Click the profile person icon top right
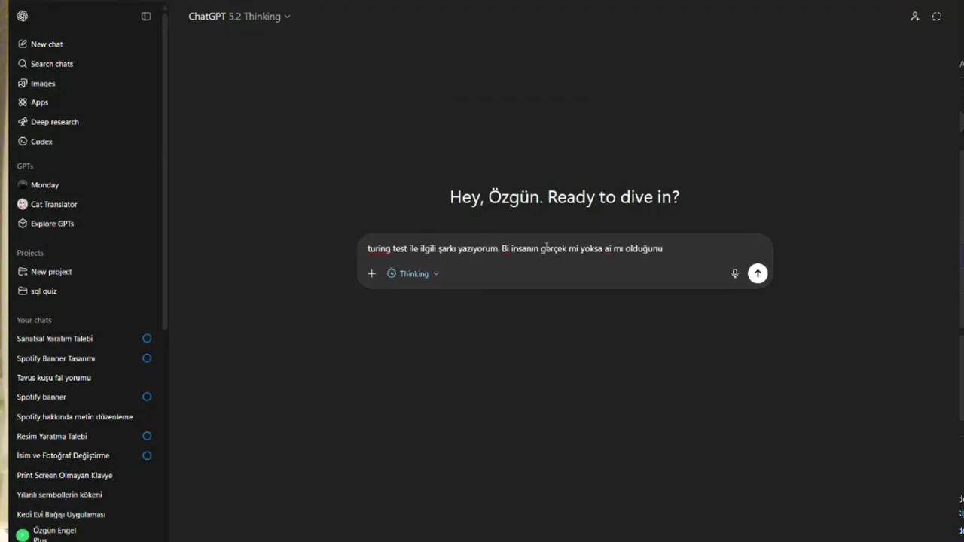 point(915,17)
